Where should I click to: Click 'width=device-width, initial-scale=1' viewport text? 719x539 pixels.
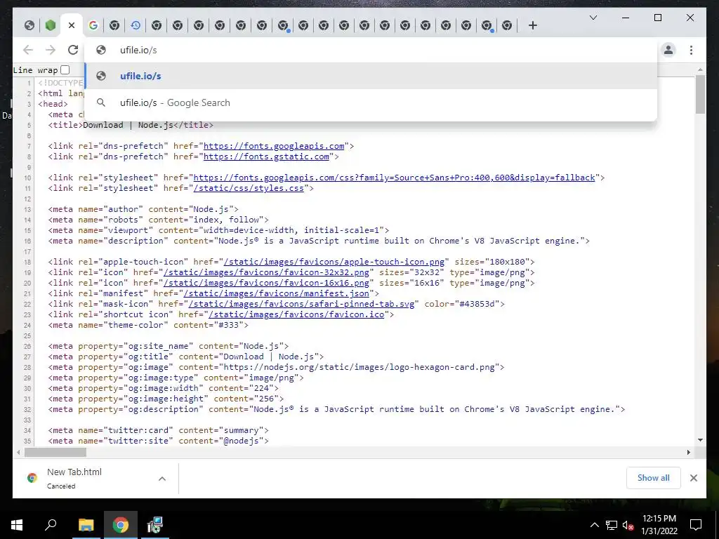click(x=291, y=230)
